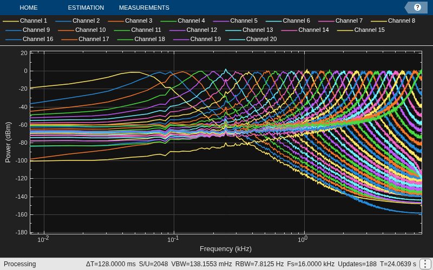Select the Channel 10 legend item
Screen dimensions: 433x270
pos(82,30)
